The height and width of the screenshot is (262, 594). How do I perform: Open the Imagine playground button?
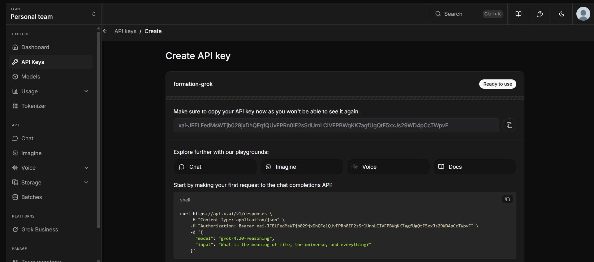302,167
